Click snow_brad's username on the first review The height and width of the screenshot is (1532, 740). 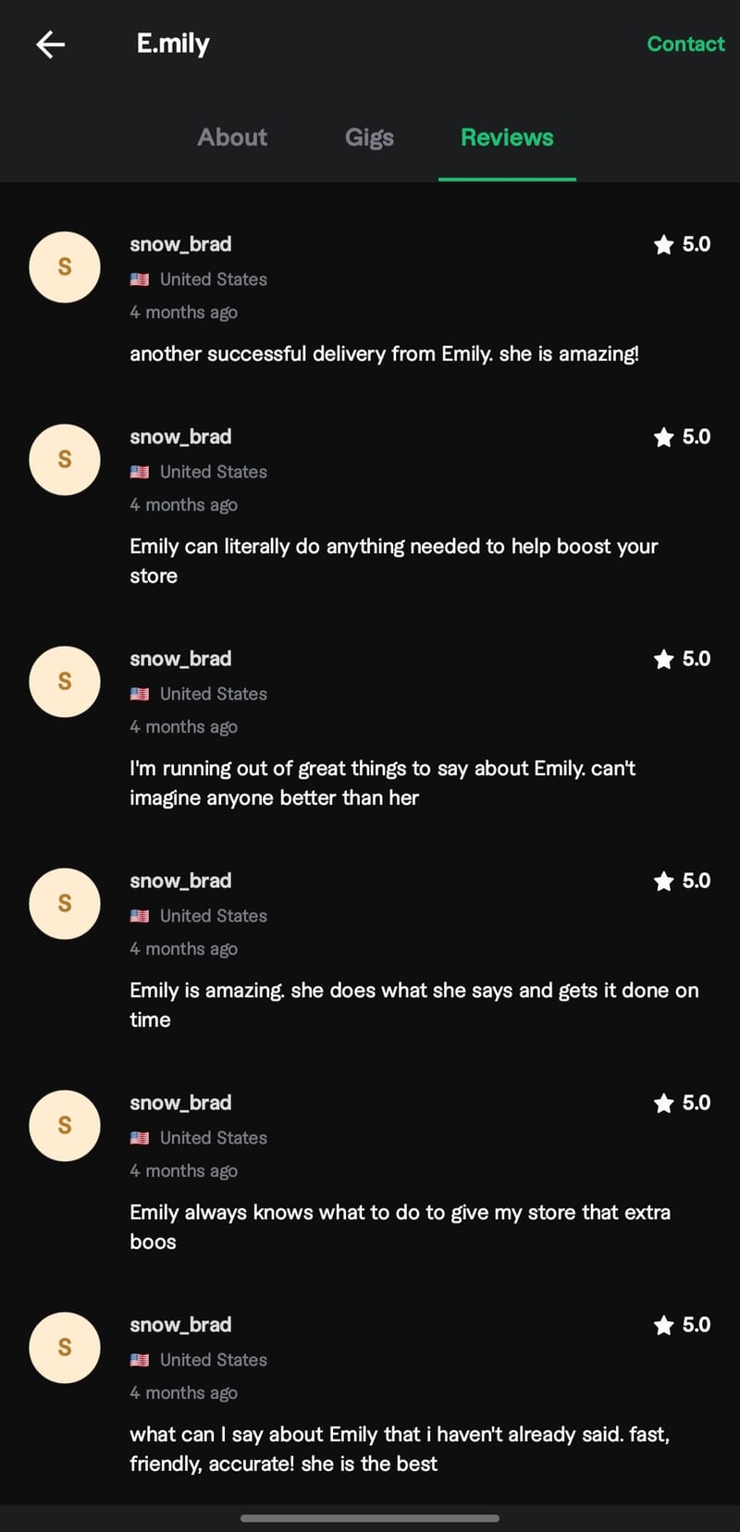[x=179, y=244]
